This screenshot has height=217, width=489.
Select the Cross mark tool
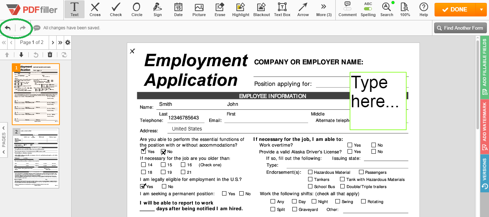click(x=95, y=10)
